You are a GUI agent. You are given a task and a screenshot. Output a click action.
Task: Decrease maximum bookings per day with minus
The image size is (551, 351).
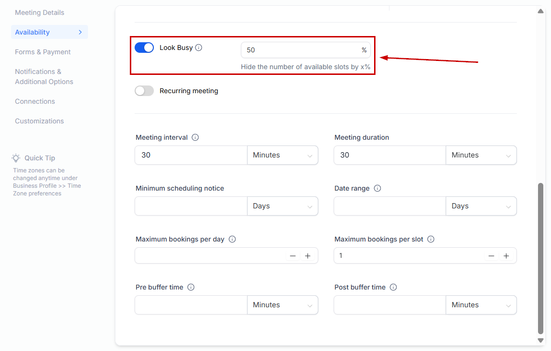(x=293, y=256)
